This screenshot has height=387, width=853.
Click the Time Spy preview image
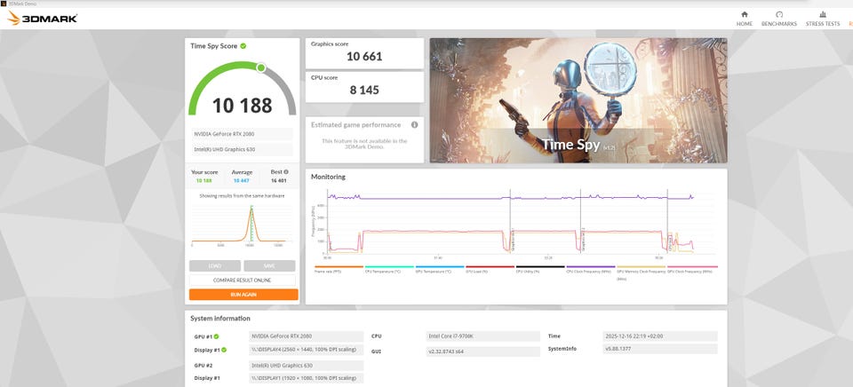(x=578, y=100)
